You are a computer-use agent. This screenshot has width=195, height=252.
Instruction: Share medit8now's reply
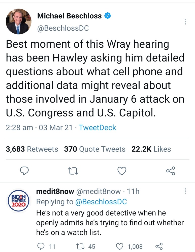(x=158, y=246)
